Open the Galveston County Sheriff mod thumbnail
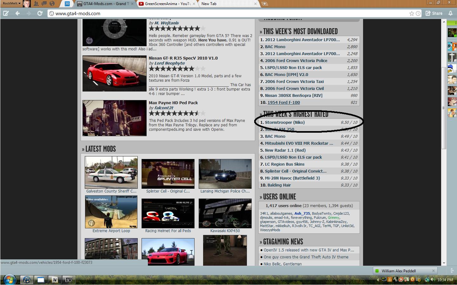The image size is (457, 285). click(x=111, y=172)
